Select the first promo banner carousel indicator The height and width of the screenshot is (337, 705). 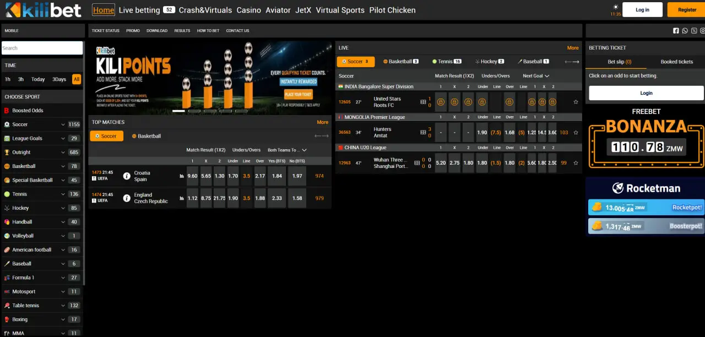click(179, 111)
